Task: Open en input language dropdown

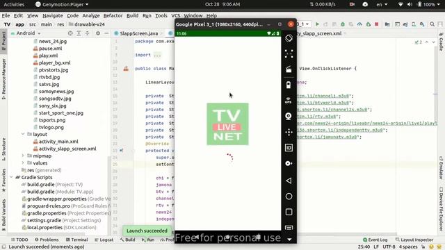Action: coord(382,4)
